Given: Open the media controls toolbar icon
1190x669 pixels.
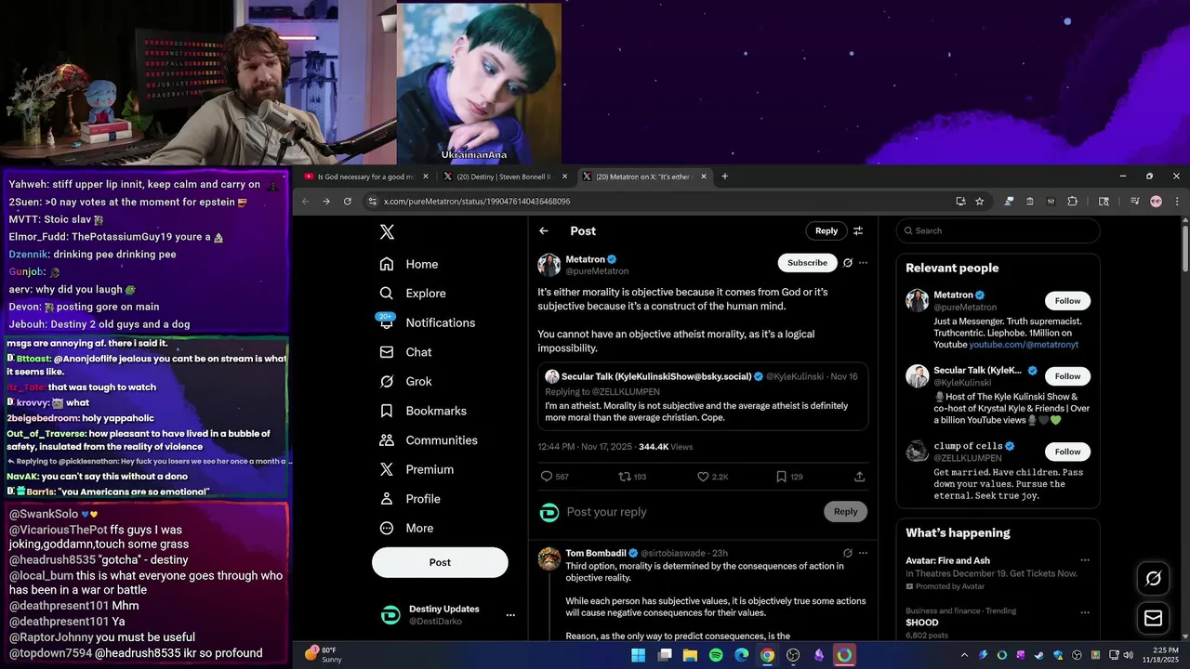Looking at the screenshot, I should tap(1135, 201).
